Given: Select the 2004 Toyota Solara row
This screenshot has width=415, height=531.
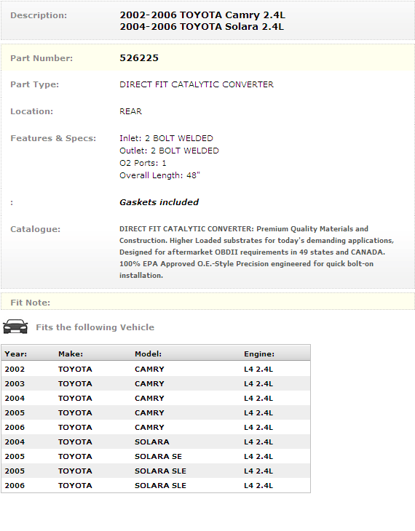Looking at the screenshot, I should 156,442.
